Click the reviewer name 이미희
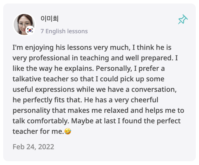The image size is (199, 165). click(50, 19)
